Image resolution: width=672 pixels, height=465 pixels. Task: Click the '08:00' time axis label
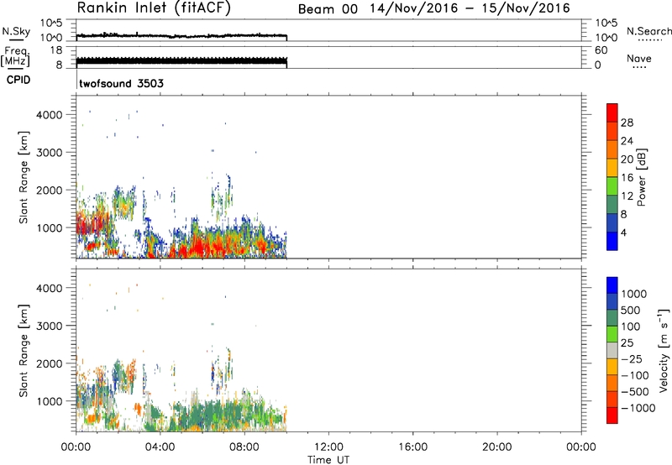click(244, 447)
